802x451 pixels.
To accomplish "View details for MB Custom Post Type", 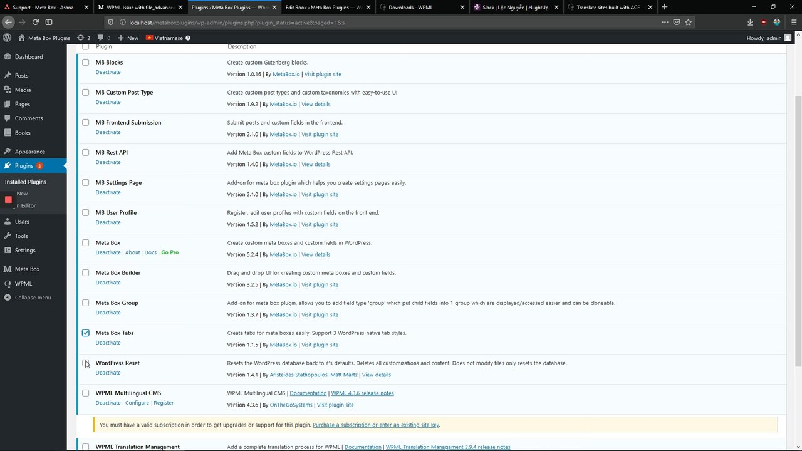I will pos(316,104).
